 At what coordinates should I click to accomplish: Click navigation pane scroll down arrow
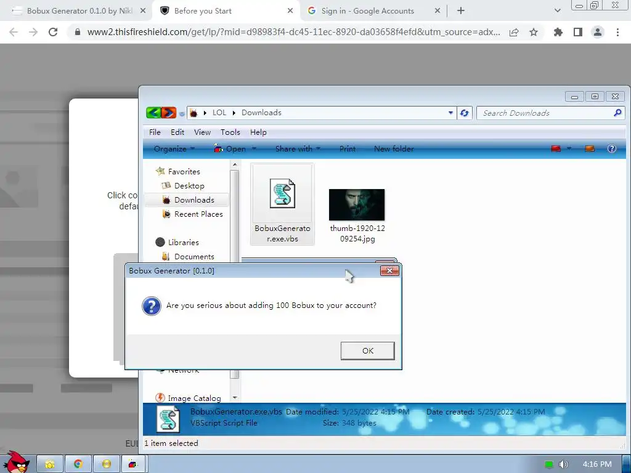click(235, 398)
